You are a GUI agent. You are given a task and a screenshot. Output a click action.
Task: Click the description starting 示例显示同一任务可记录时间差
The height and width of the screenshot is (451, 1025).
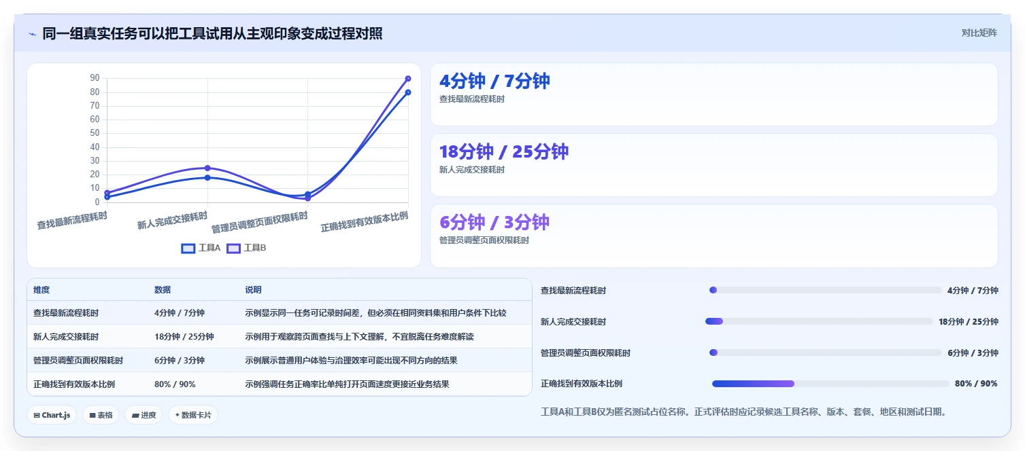[375, 313]
